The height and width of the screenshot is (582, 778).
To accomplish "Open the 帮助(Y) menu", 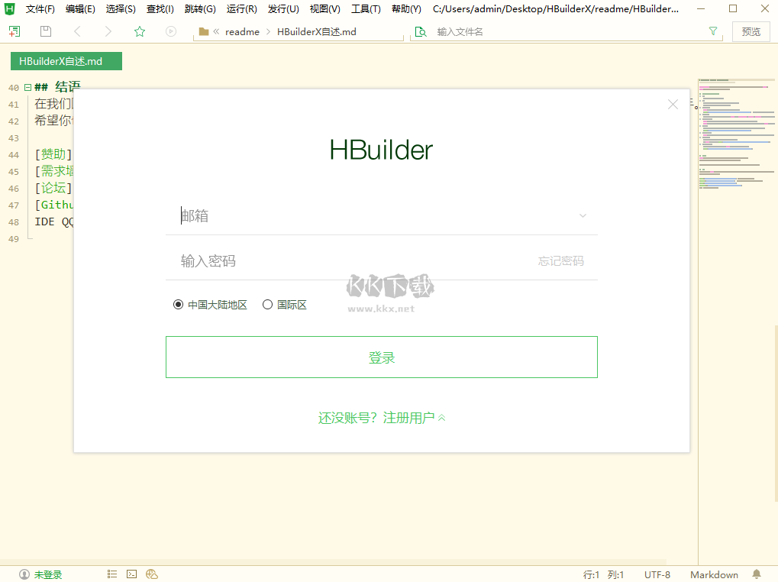I will click(x=406, y=9).
